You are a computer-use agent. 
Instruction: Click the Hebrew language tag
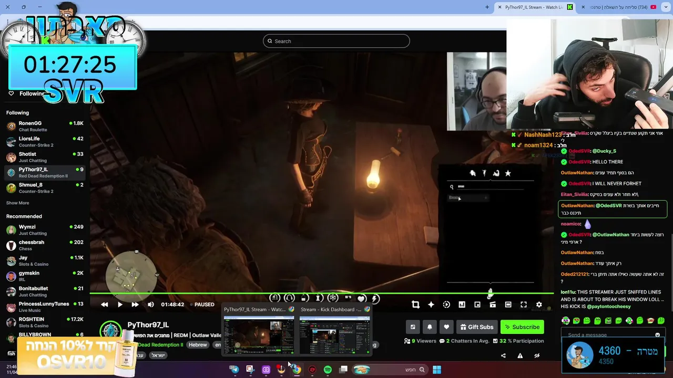(x=198, y=345)
